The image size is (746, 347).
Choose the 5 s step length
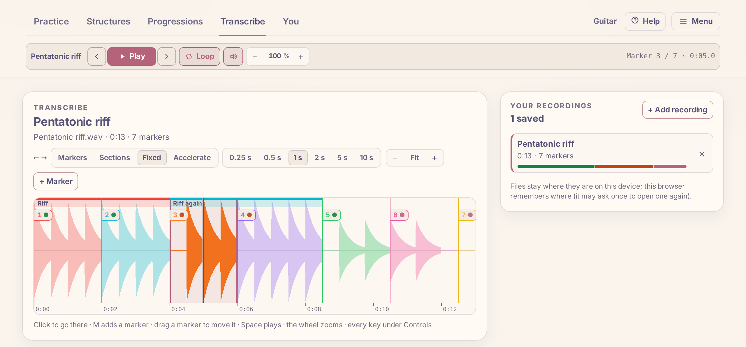[342, 158]
